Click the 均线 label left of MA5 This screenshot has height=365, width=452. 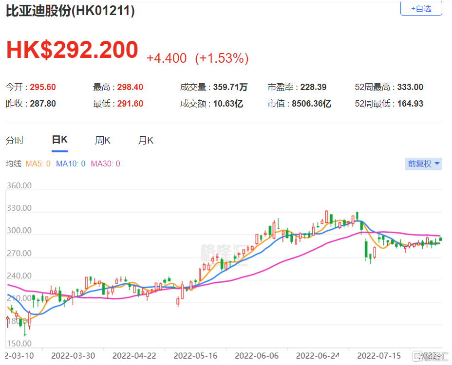(13, 164)
